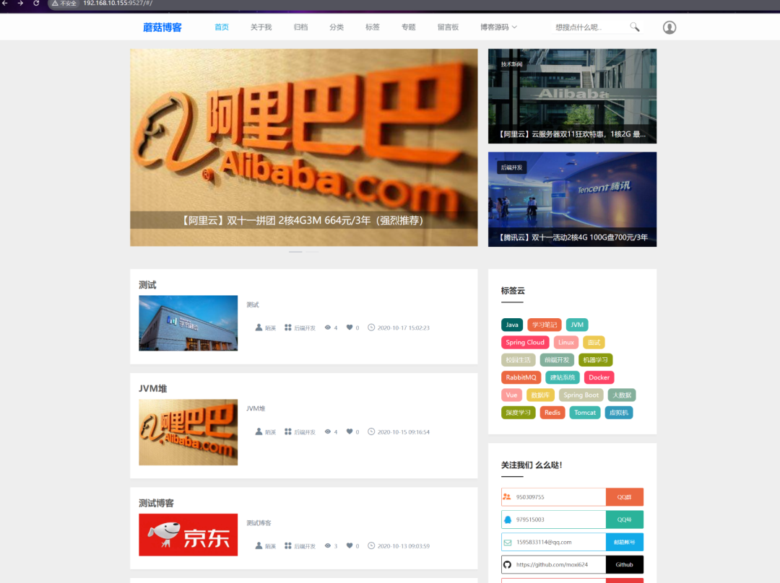This screenshot has height=583, width=780.
Task: Click the browser address bar URL
Action: click(118, 3)
